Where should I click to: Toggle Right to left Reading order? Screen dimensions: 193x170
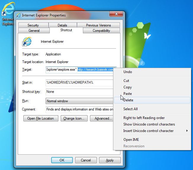[152, 118]
